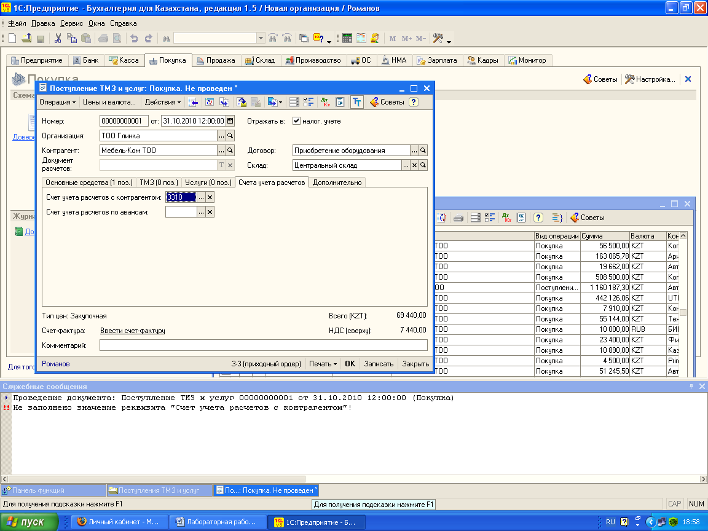Screen dimensions: 708x531
Task: Open ellipsis selector for Организация field
Action: 222,136
